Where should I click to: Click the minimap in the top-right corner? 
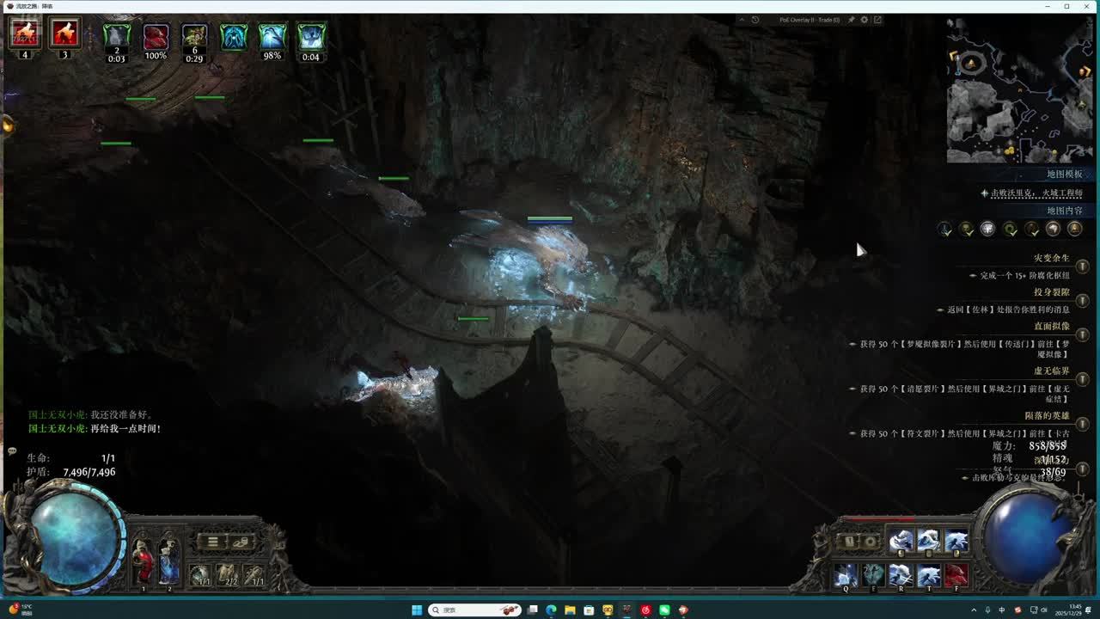(1019, 90)
